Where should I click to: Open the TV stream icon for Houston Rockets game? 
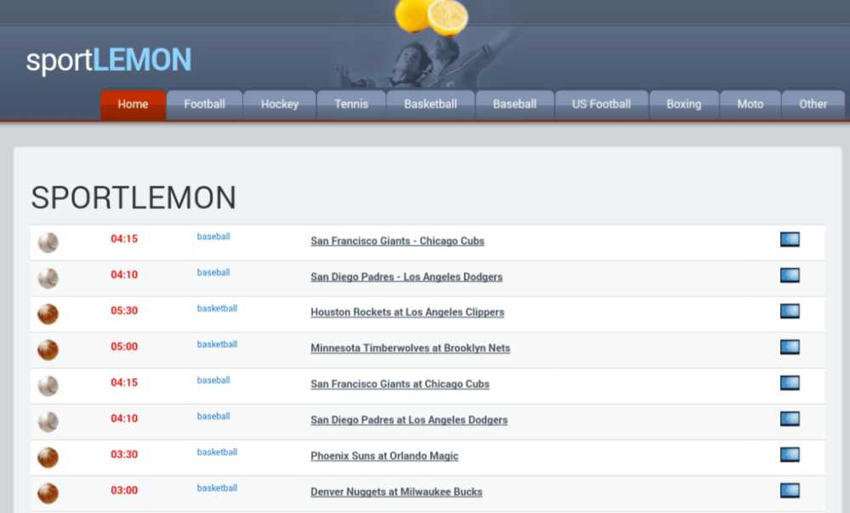[790, 311]
